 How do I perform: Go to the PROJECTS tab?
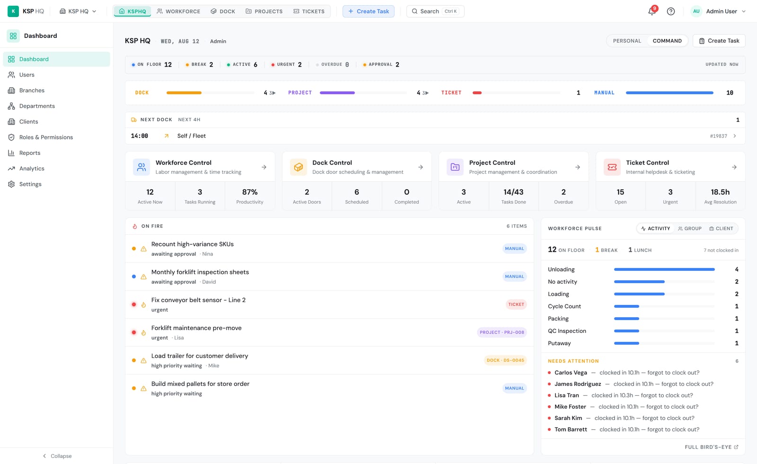pyautogui.click(x=264, y=11)
